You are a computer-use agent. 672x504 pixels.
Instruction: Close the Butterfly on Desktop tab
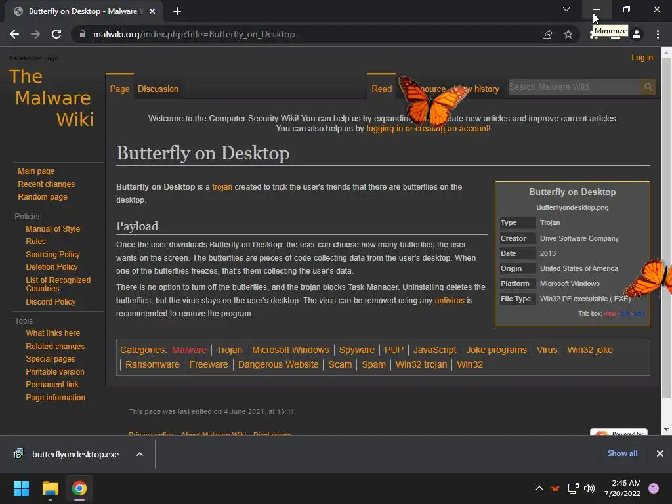pos(152,11)
